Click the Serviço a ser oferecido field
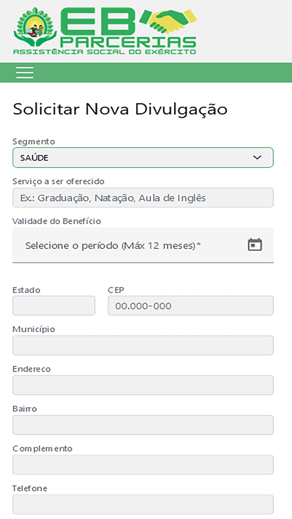 coord(143,197)
